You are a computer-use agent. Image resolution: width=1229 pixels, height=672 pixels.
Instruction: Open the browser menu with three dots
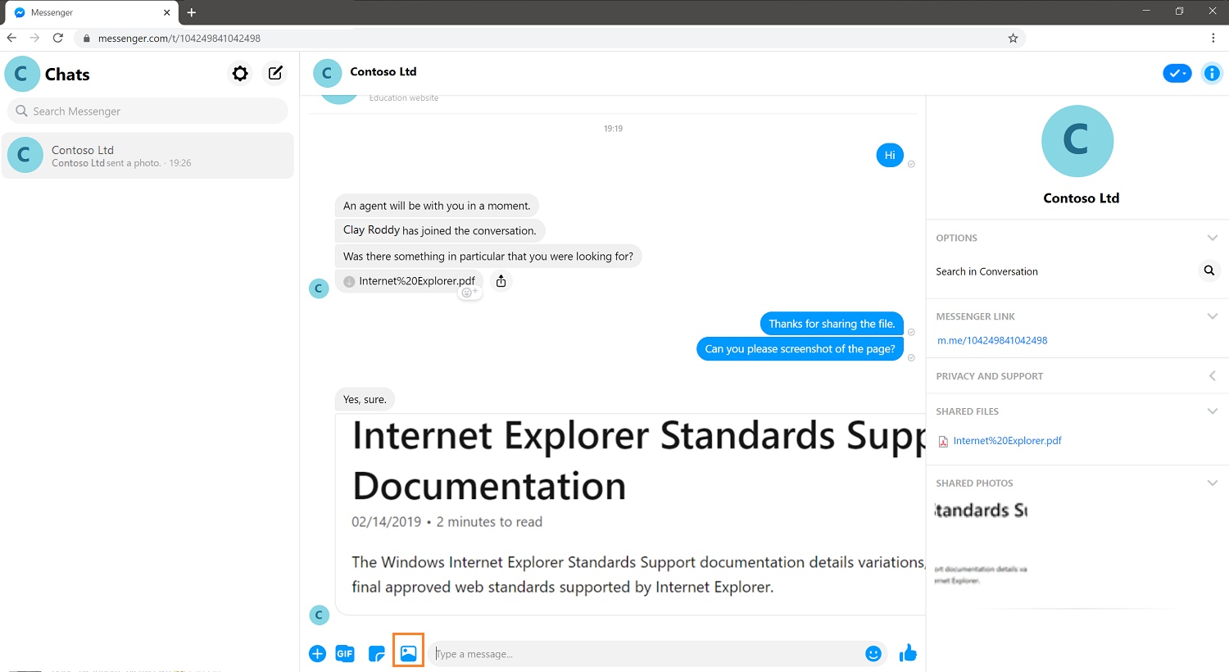pyautogui.click(x=1213, y=38)
